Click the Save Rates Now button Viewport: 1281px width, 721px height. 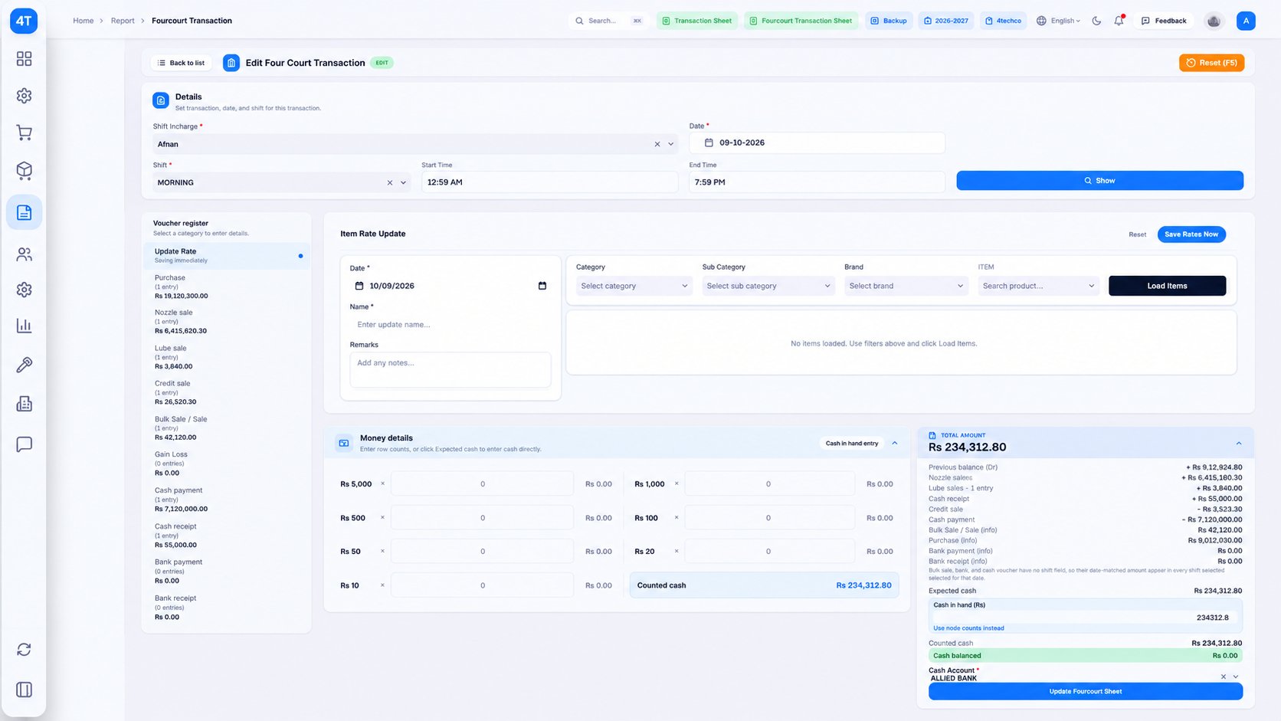1191,234
